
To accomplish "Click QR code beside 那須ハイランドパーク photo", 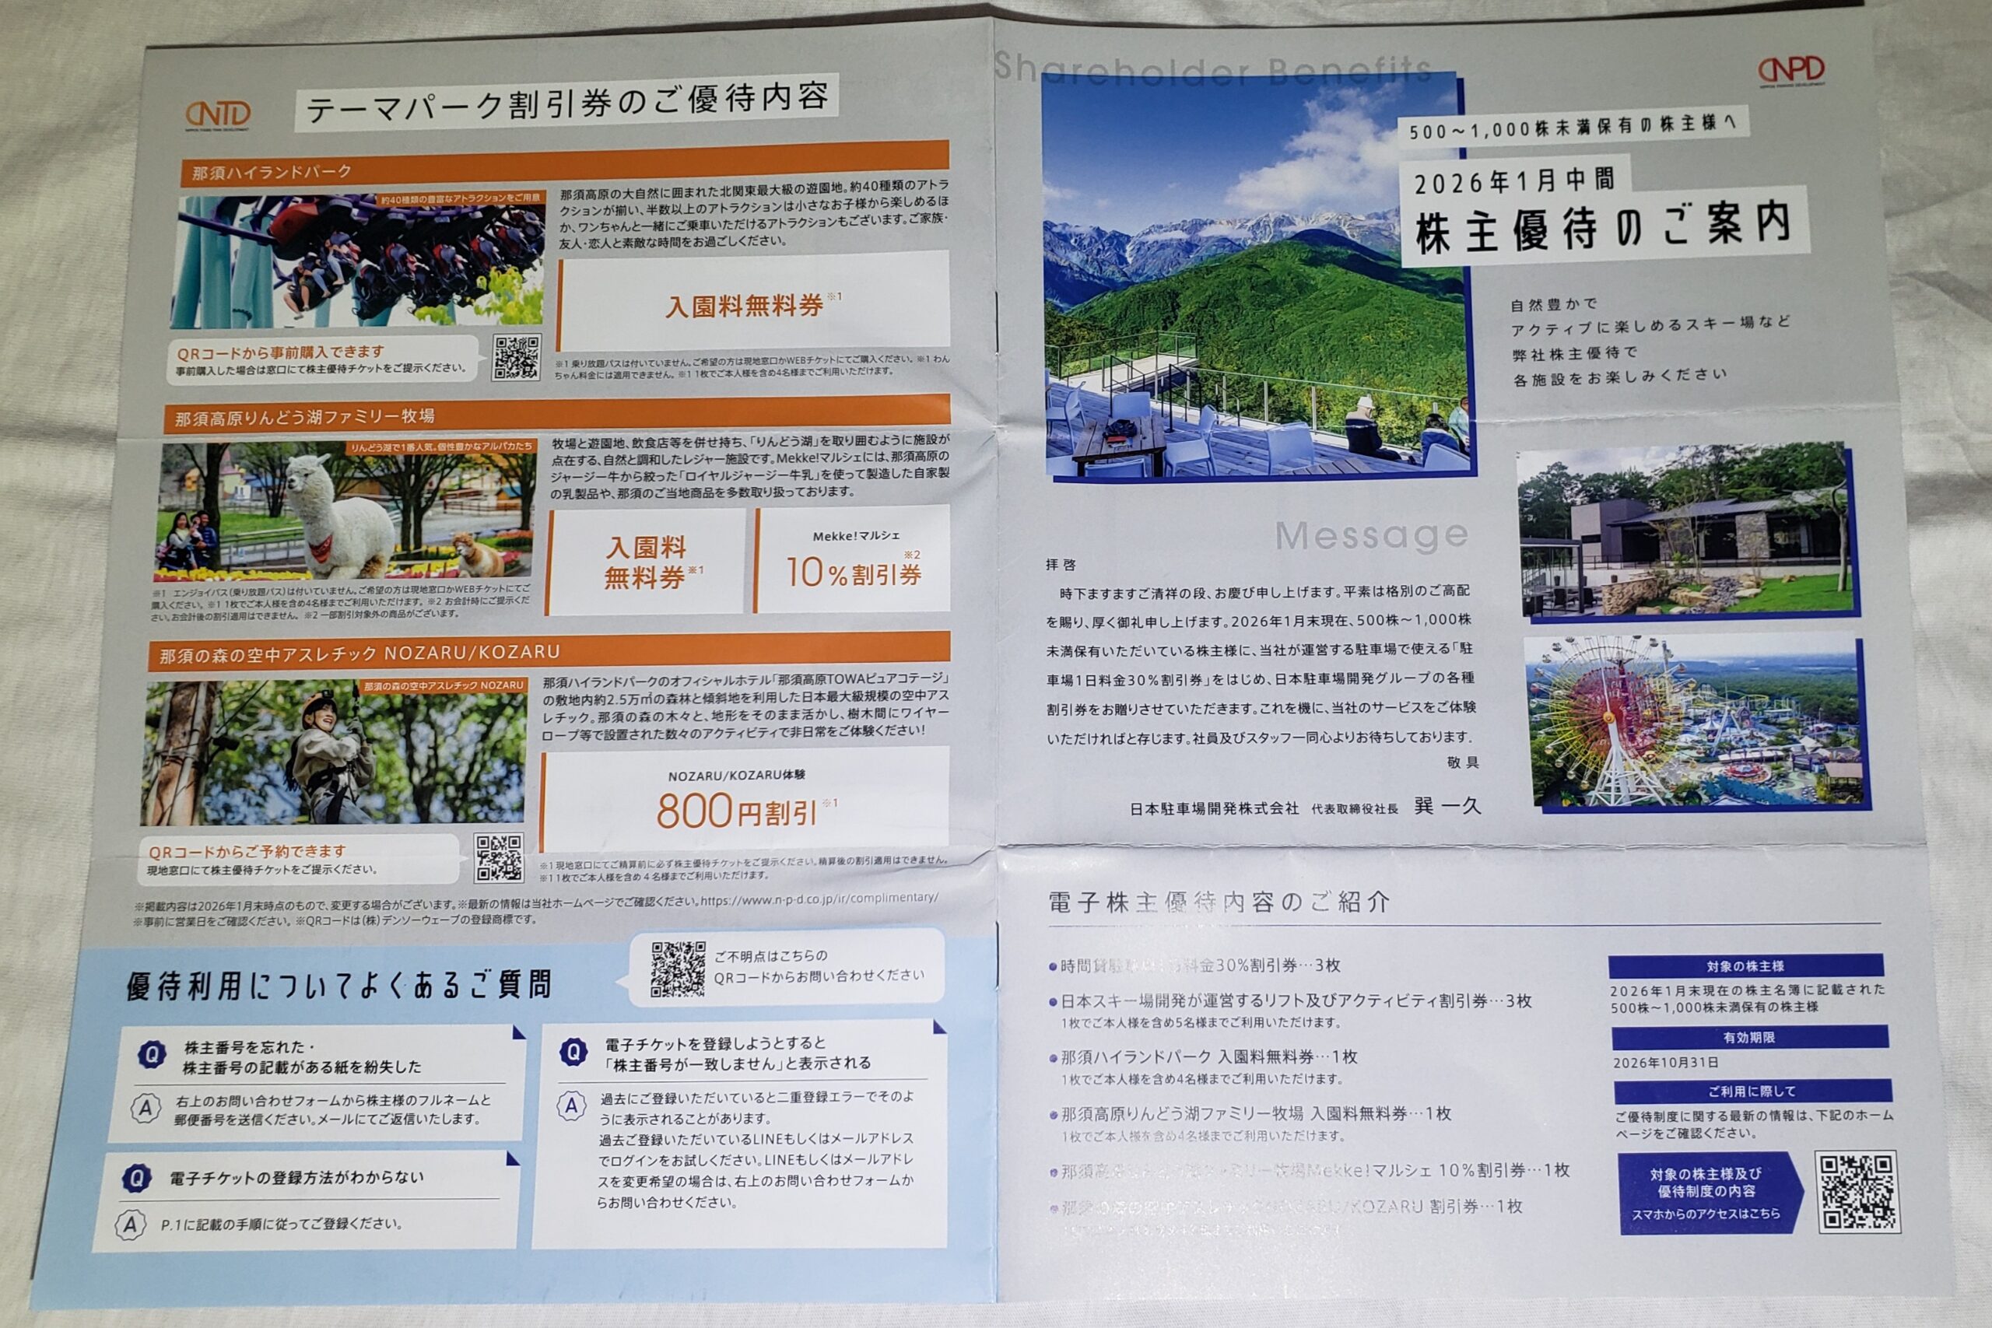I will (516, 357).
